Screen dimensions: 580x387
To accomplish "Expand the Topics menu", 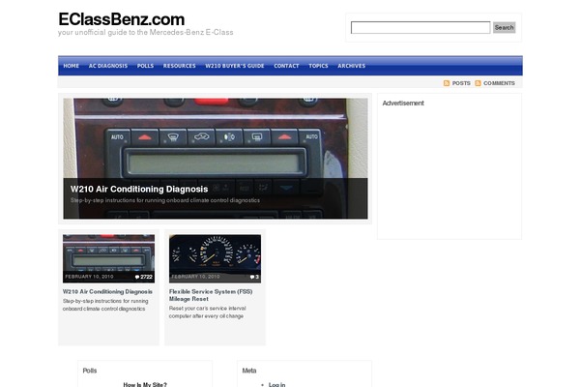I will 318,66.
